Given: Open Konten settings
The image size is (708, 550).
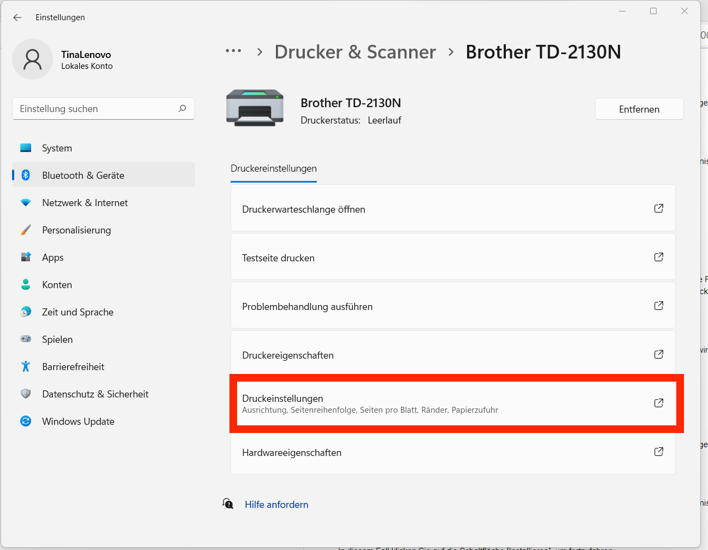Looking at the screenshot, I should click(103, 284).
